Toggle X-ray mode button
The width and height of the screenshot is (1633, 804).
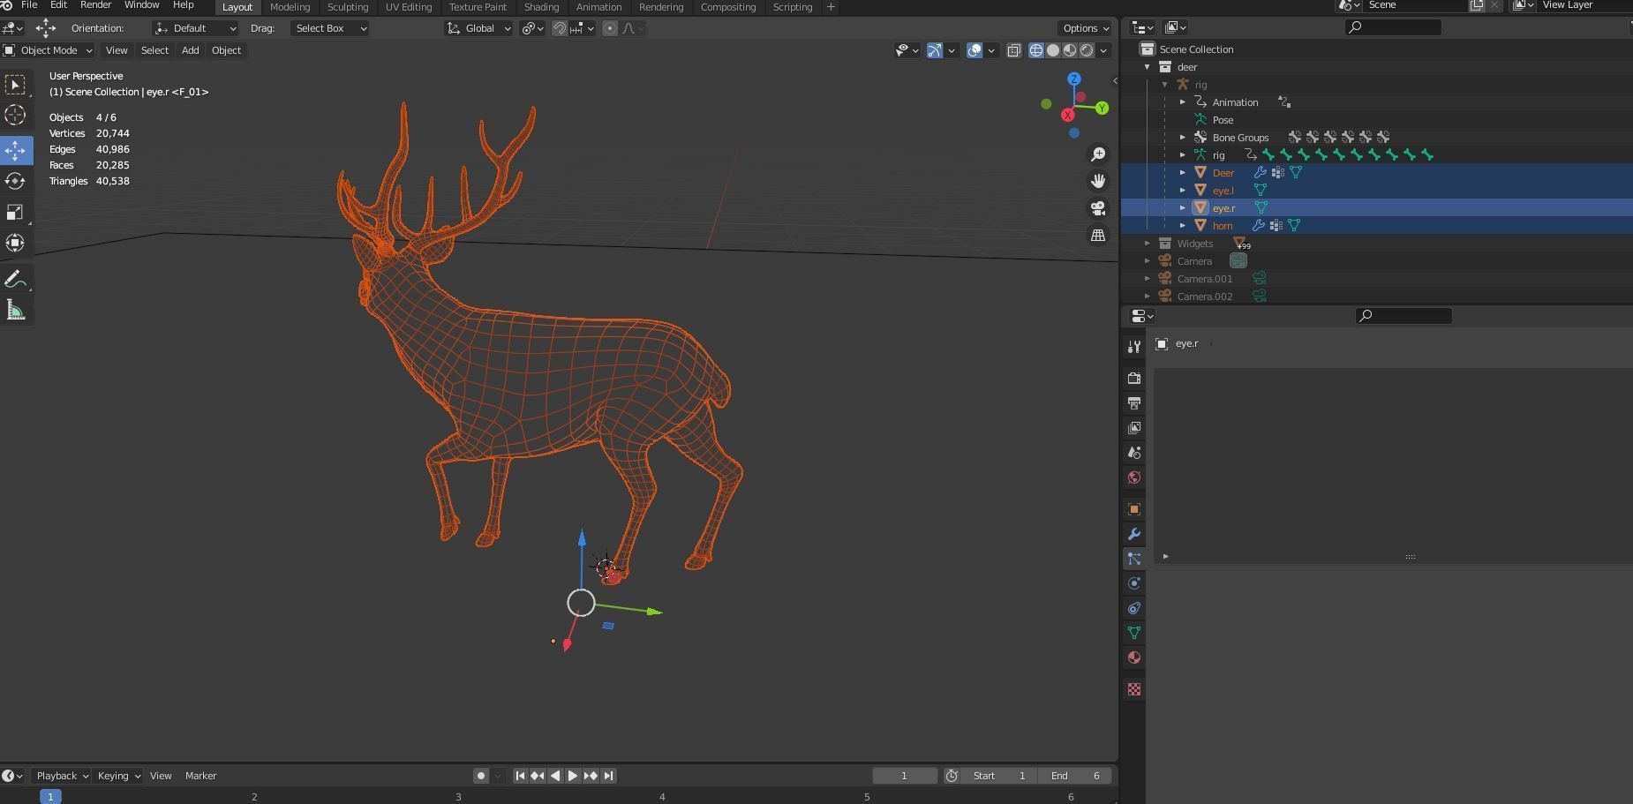click(x=1014, y=50)
